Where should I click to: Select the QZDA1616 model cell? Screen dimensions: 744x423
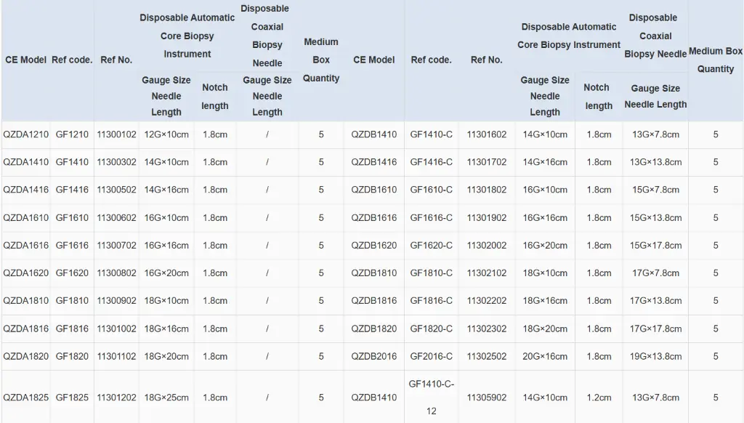tap(26, 246)
